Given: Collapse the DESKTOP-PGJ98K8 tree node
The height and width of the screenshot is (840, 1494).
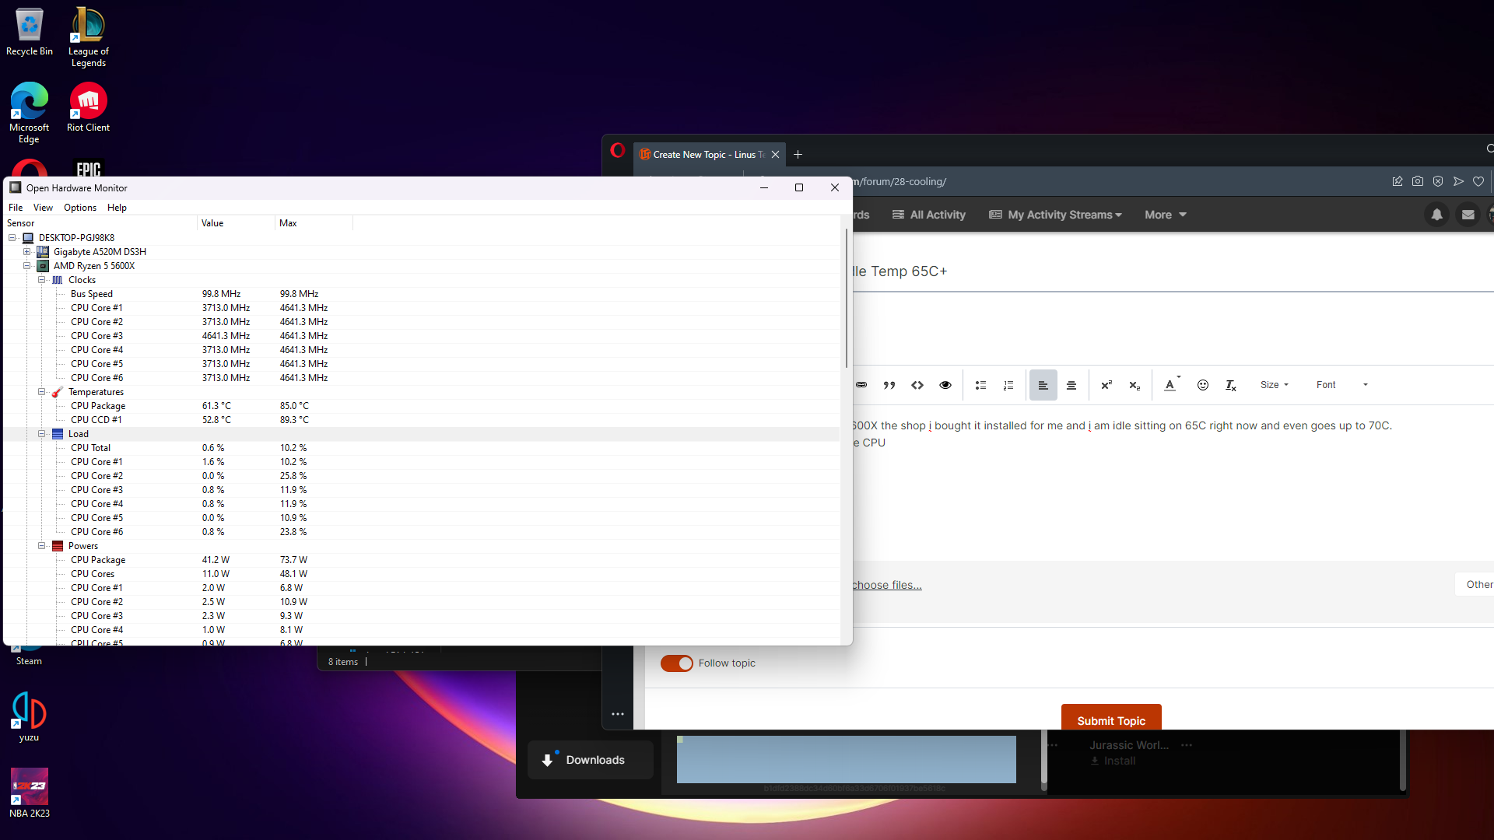Looking at the screenshot, I should 12,238.
